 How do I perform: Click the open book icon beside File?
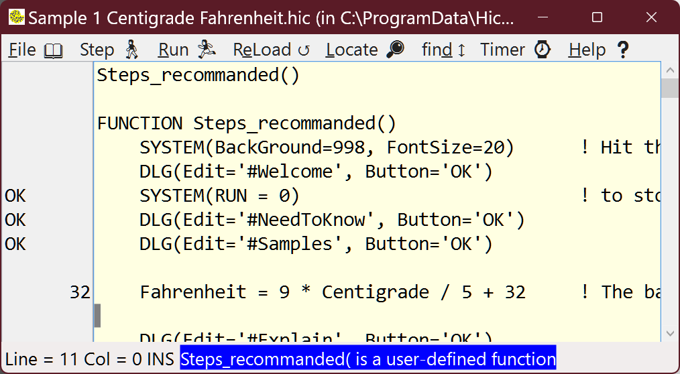pyautogui.click(x=53, y=50)
